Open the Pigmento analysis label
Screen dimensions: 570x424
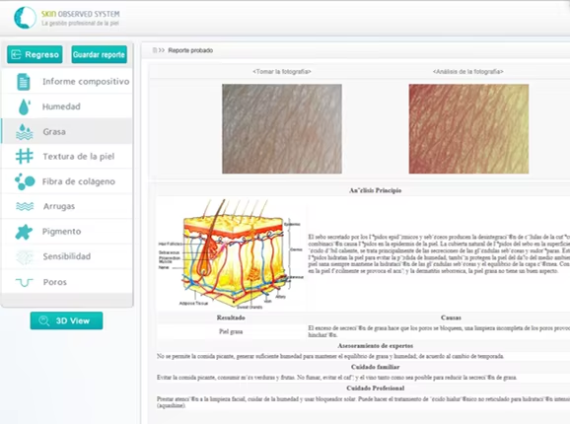pyautogui.click(x=61, y=232)
